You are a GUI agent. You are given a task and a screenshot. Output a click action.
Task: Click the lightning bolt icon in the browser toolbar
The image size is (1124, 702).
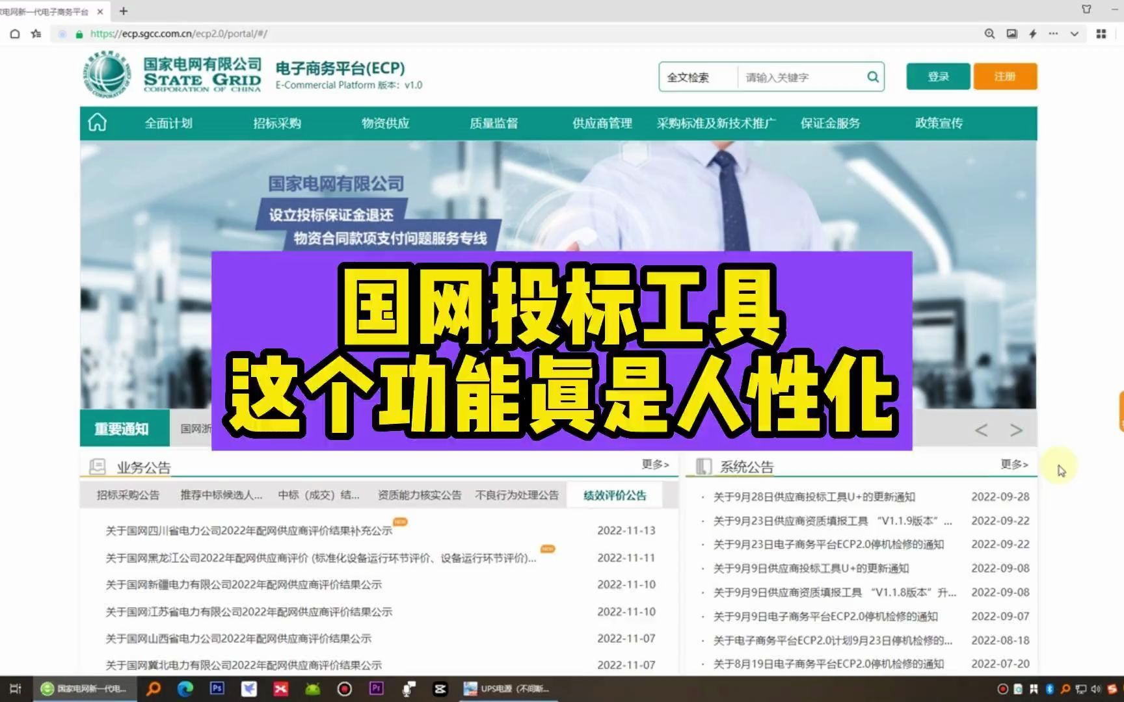point(1032,33)
